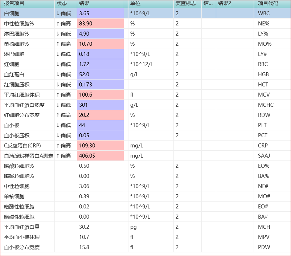
Task: Select the 红细胞分布宽度 row name
Action: (22, 115)
